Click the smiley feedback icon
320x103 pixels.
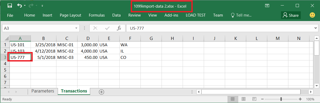(312, 15)
